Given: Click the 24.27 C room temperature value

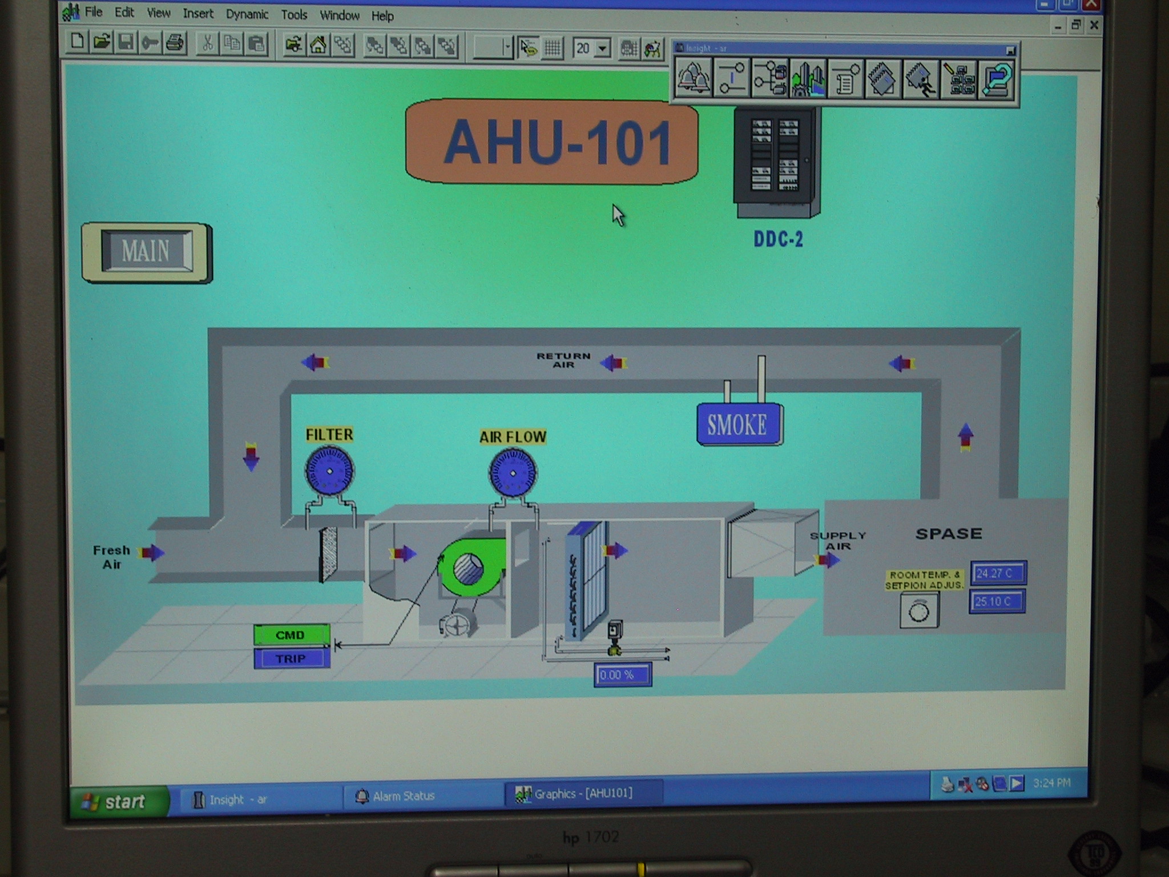Looking at the screenshot, I should pos(998,573).
